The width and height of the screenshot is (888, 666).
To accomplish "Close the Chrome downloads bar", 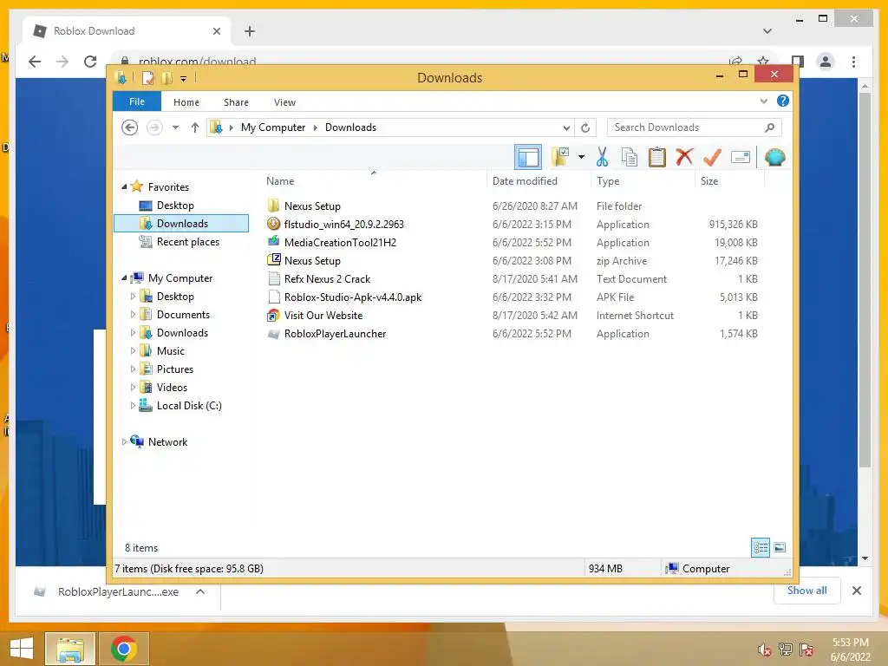I will coord(856,591).
